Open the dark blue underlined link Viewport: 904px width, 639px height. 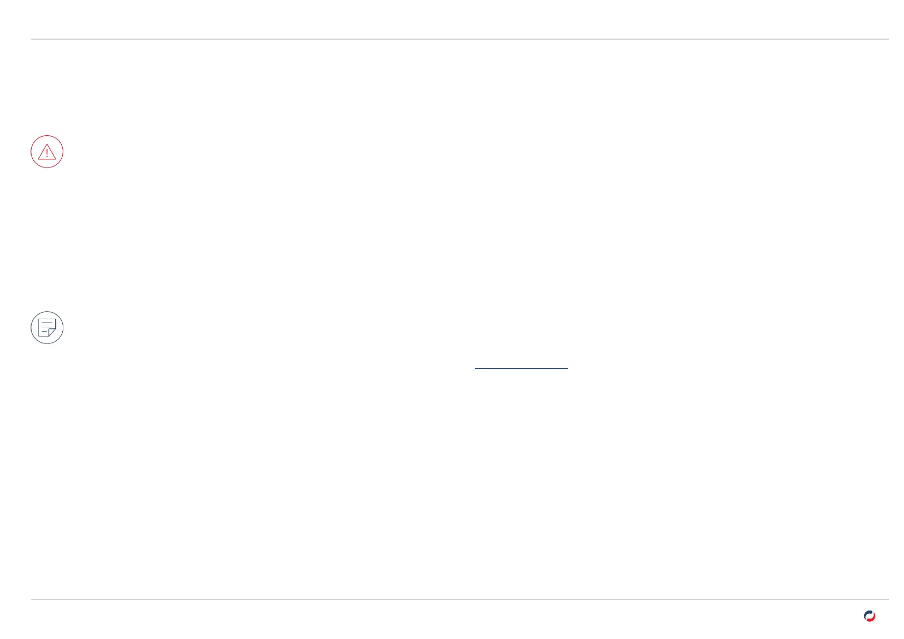click(x=521, y=368)
